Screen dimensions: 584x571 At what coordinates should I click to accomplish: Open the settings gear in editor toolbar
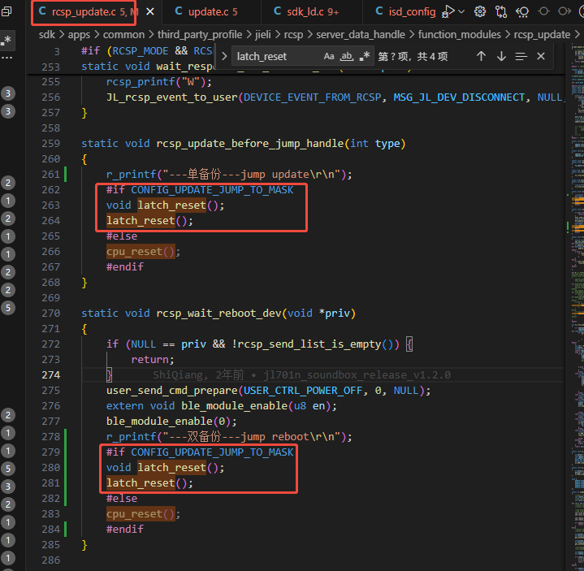coord(480,11)
